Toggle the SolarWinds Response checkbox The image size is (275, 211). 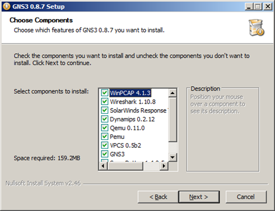(105, 110)
